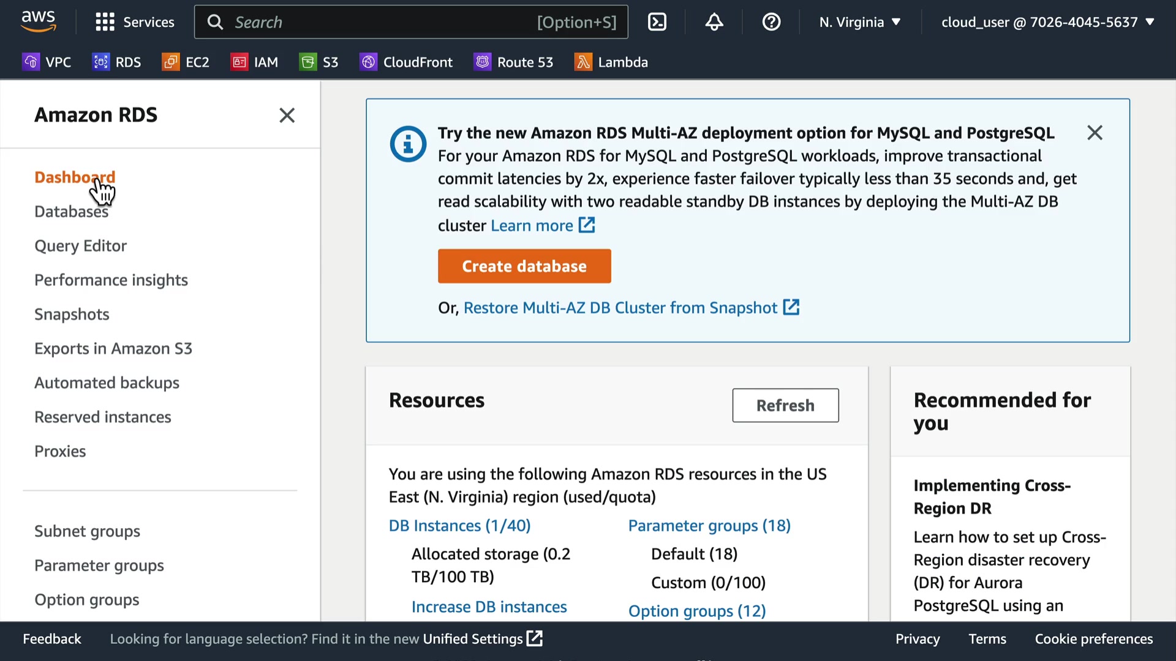Dismiss the Multi-AZ info banner
1176x661 pixels.
1095,133
